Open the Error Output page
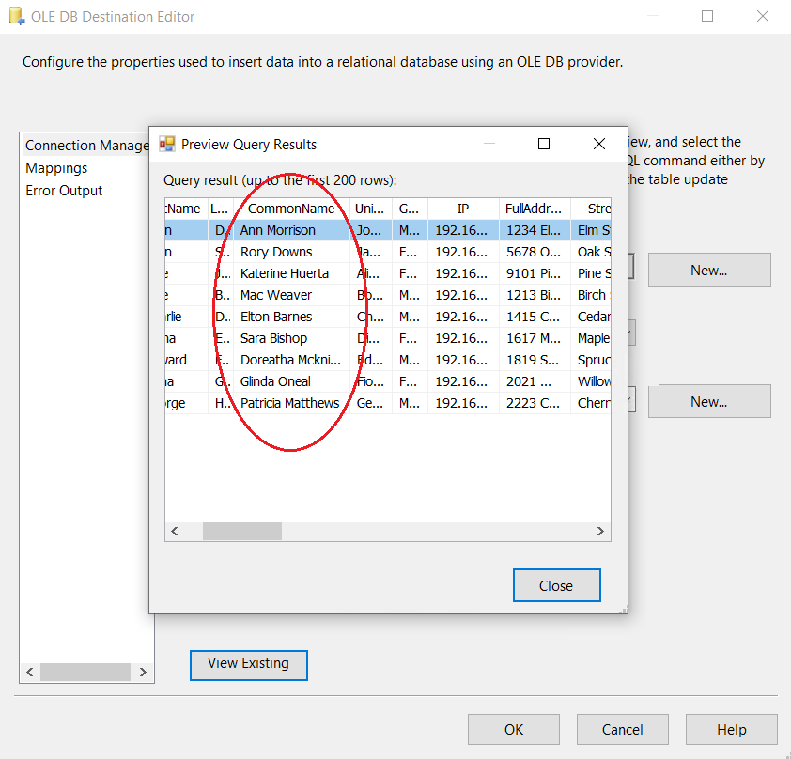 tap(64, 191)
